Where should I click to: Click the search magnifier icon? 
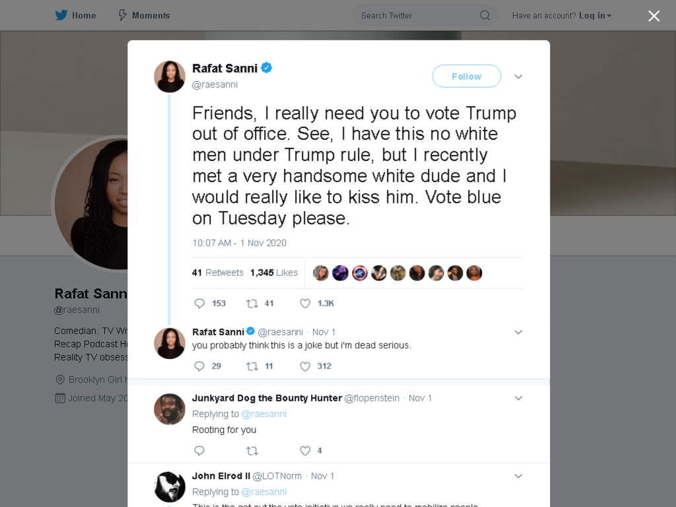485,16
